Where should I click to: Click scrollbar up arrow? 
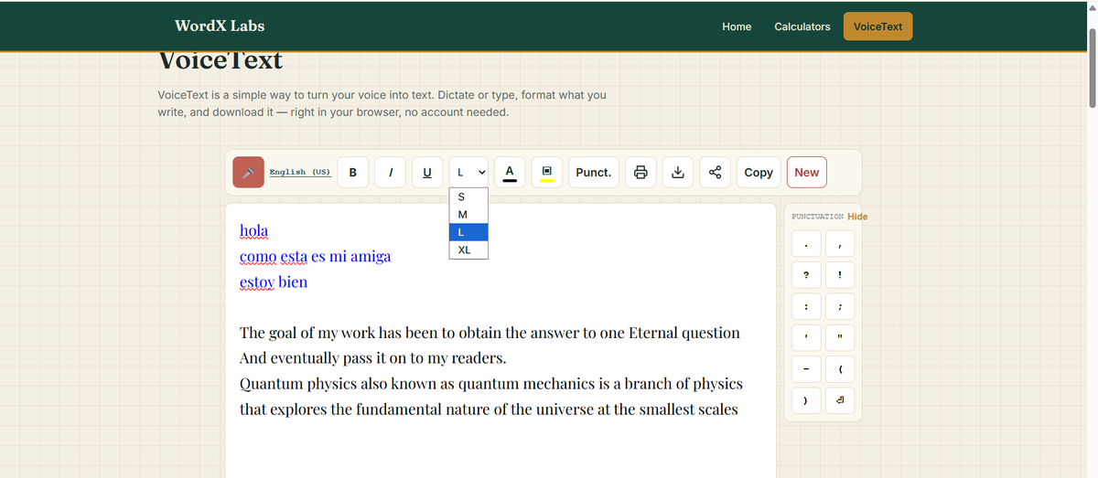pos(1091,7)
